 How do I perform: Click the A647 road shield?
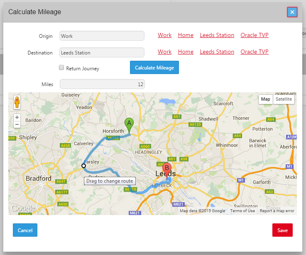coord(61,181)
